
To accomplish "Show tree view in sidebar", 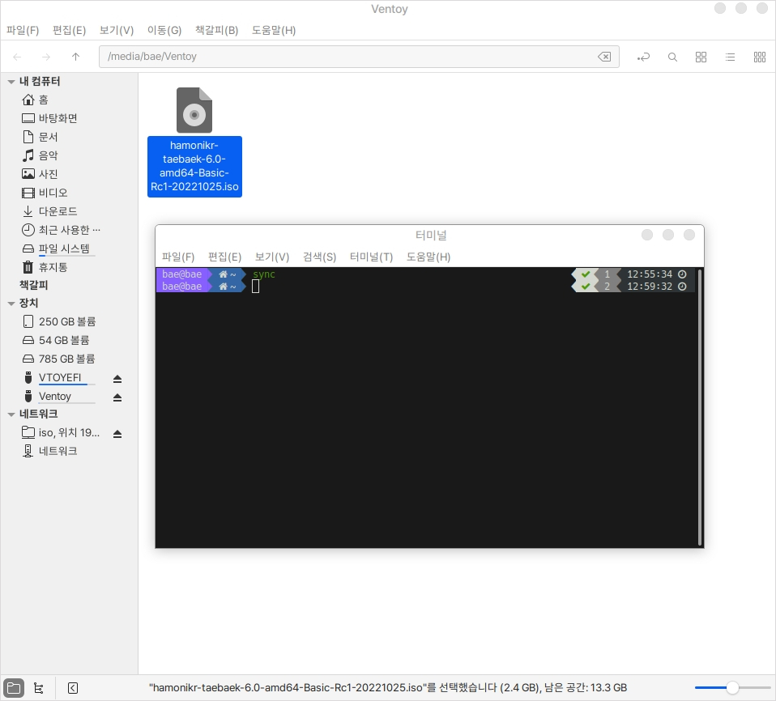I will coord(39,688).
